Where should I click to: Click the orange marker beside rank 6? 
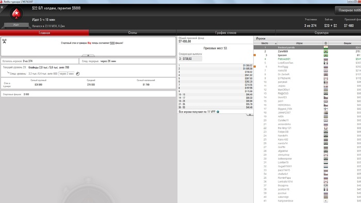(x=255, y=66)
